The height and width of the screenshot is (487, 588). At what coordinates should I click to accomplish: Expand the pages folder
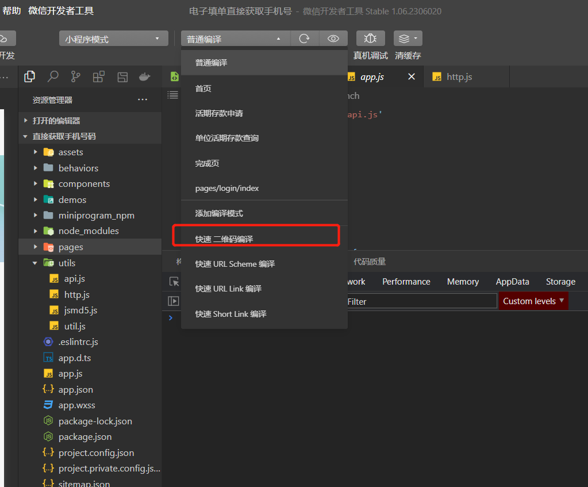point(90,247)
